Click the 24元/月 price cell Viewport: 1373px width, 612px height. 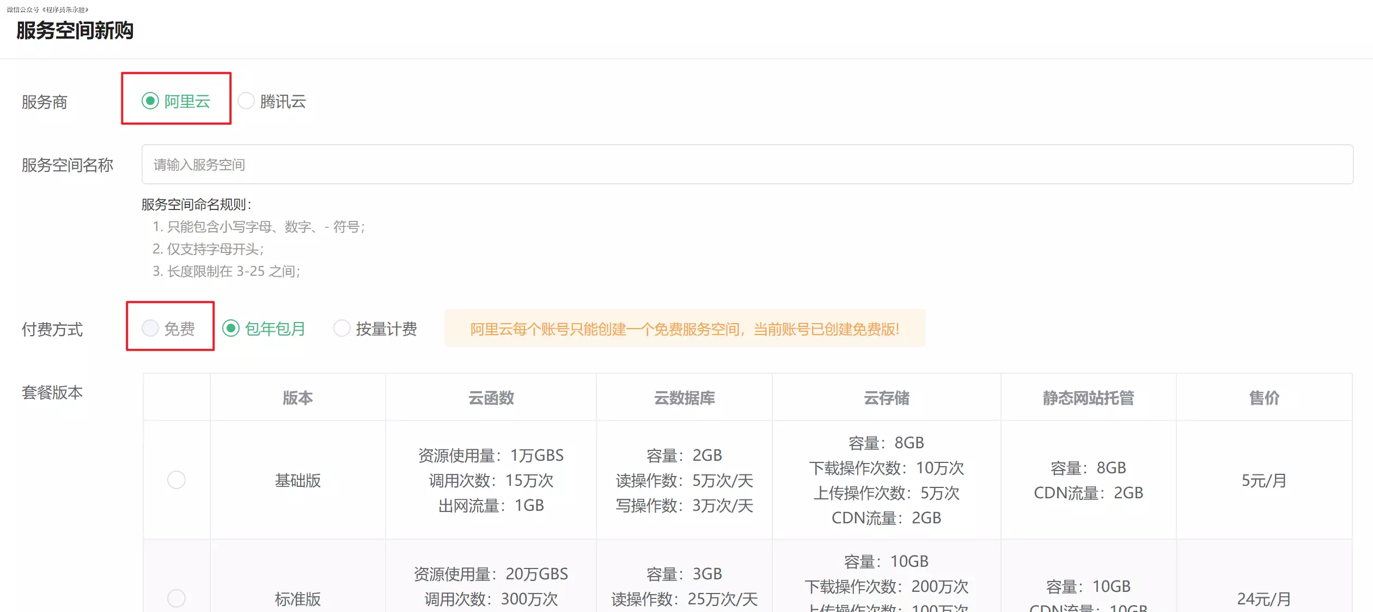tap(1264, 598)
